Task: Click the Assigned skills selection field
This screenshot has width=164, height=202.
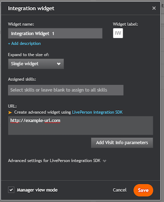Action: point(66,90)
